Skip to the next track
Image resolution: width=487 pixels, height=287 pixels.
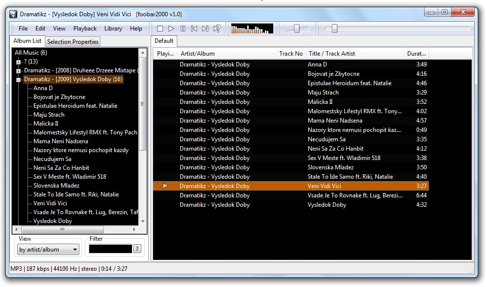tap(205, 29)
